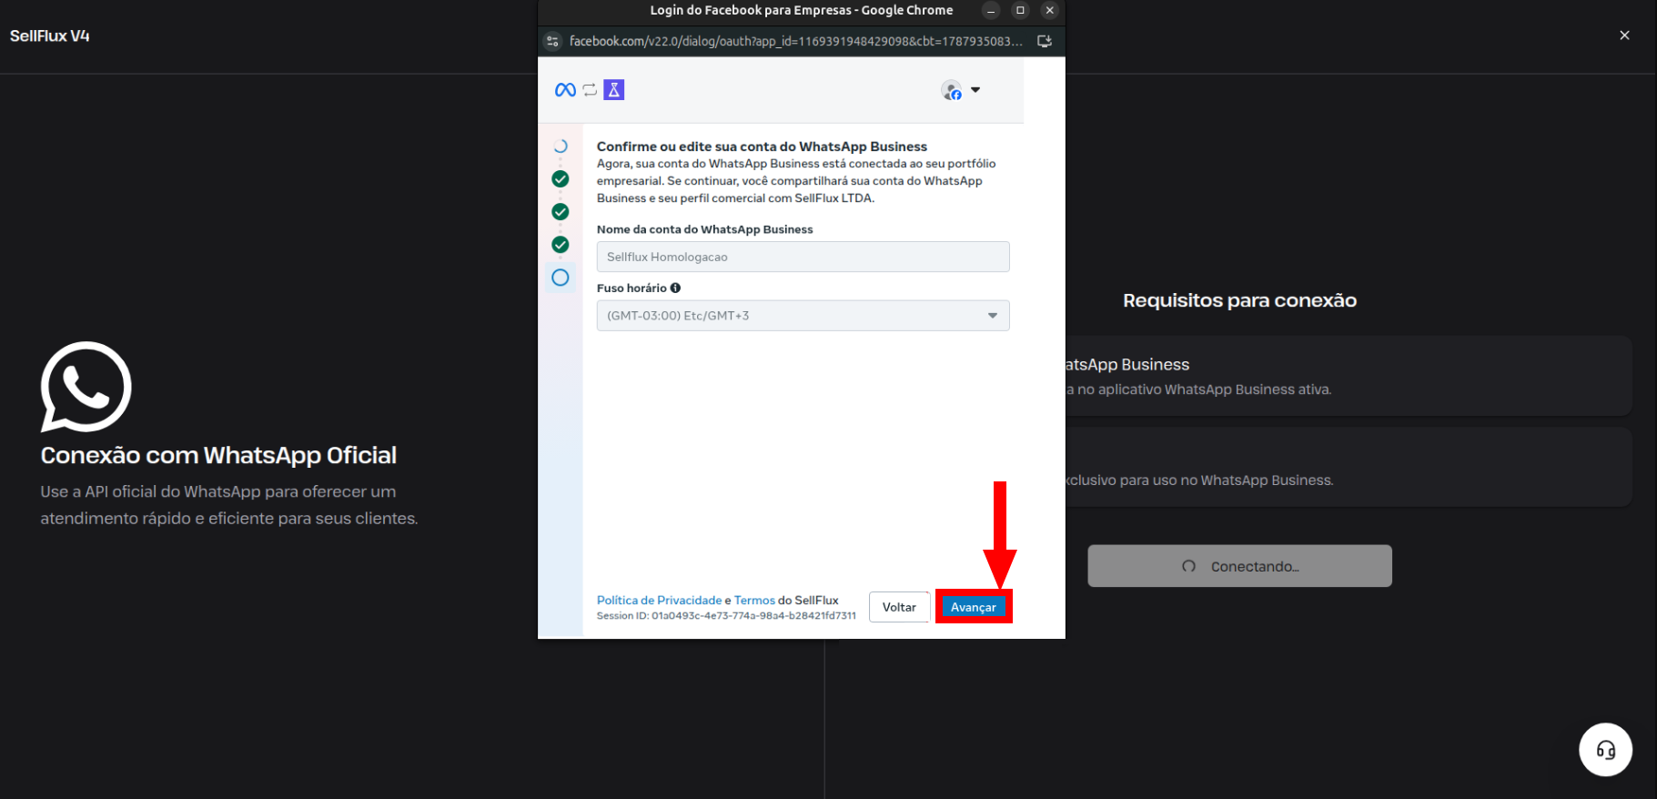The width and height of the screenshot is (1657, 799).
Task: Click the WhatsApp Business account name field
Action: click(803, 257)
